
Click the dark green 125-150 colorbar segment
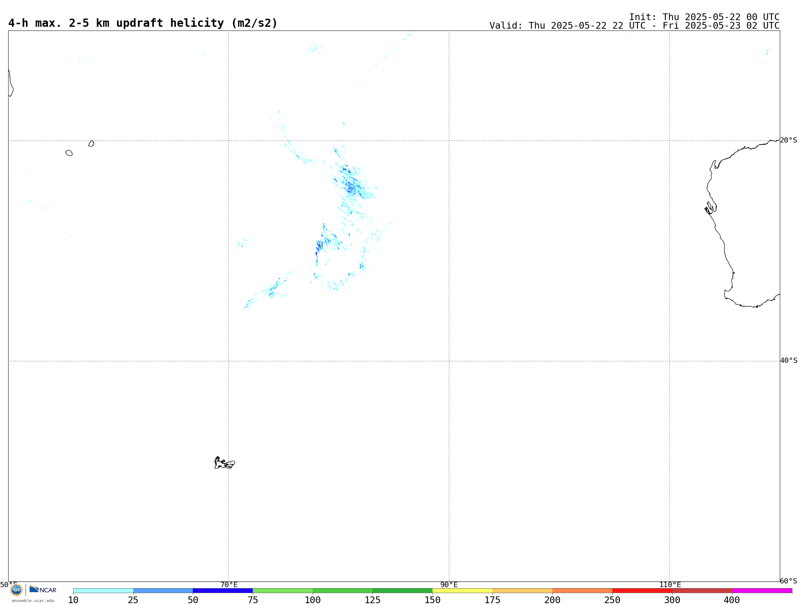(x=402, y=590)
